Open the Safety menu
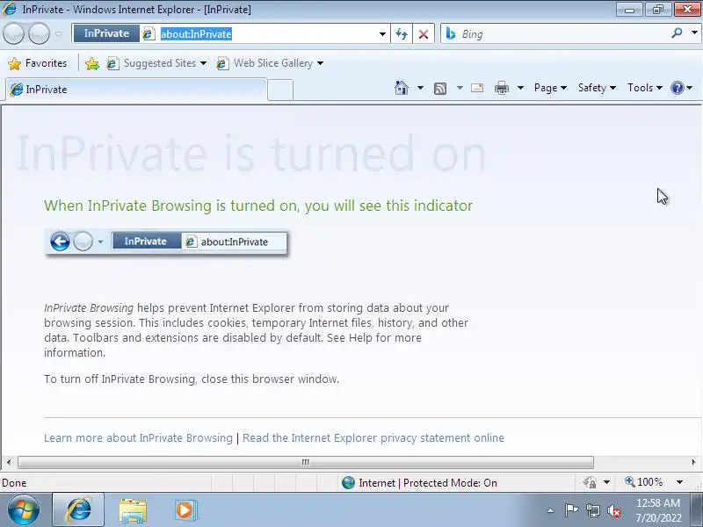 coord(597,88)
